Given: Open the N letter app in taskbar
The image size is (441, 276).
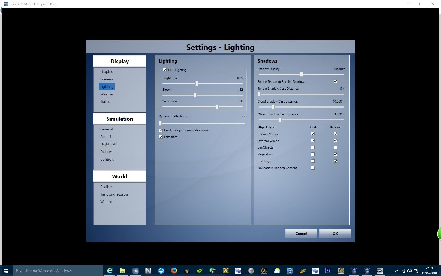Looking at the screenshot, I should point(148,270).
